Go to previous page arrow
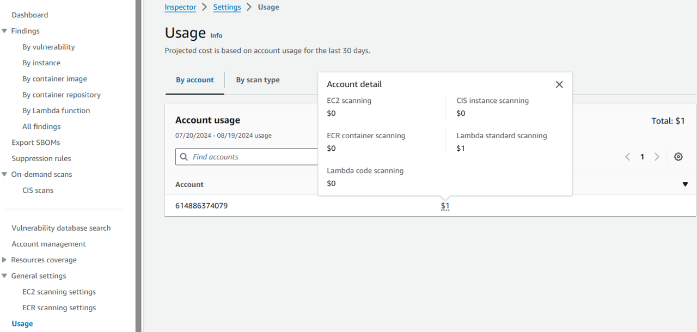The width and height of the screenshot is (697, 332). pos(627,157)
